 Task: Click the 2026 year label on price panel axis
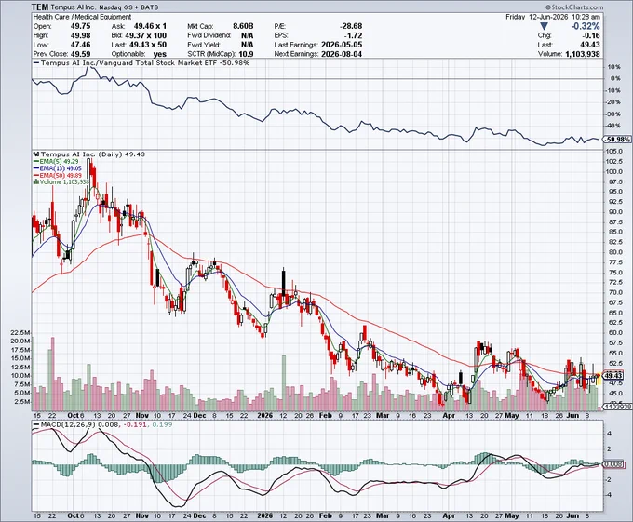[x=264, y=415]
